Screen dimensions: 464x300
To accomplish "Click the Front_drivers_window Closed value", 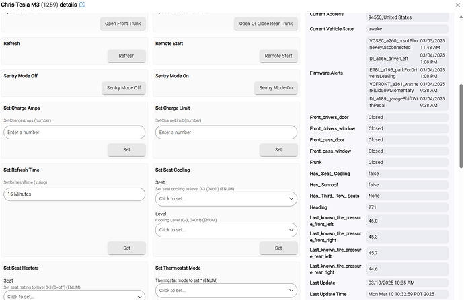I will (x=408, y=128).
